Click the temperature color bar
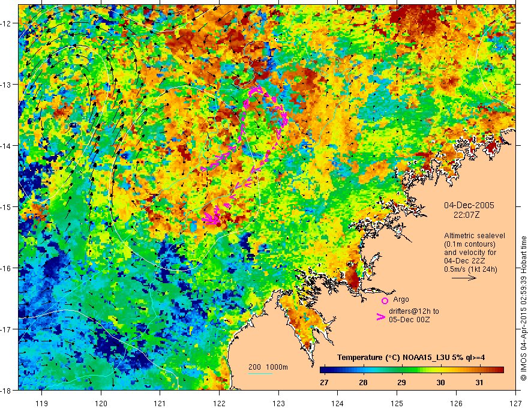 pos(412,370)
